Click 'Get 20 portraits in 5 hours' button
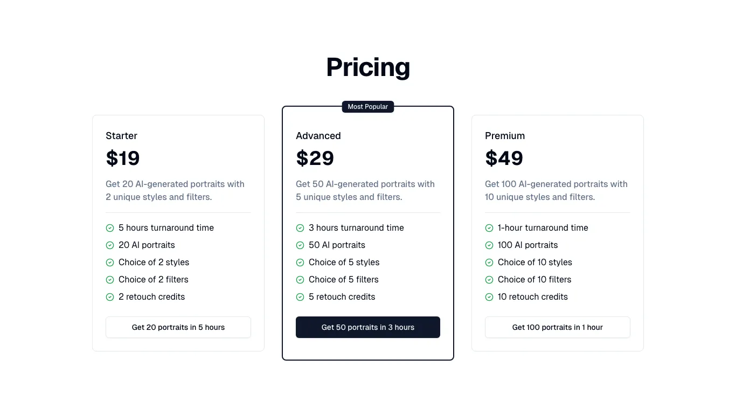 tap(178, 327)
